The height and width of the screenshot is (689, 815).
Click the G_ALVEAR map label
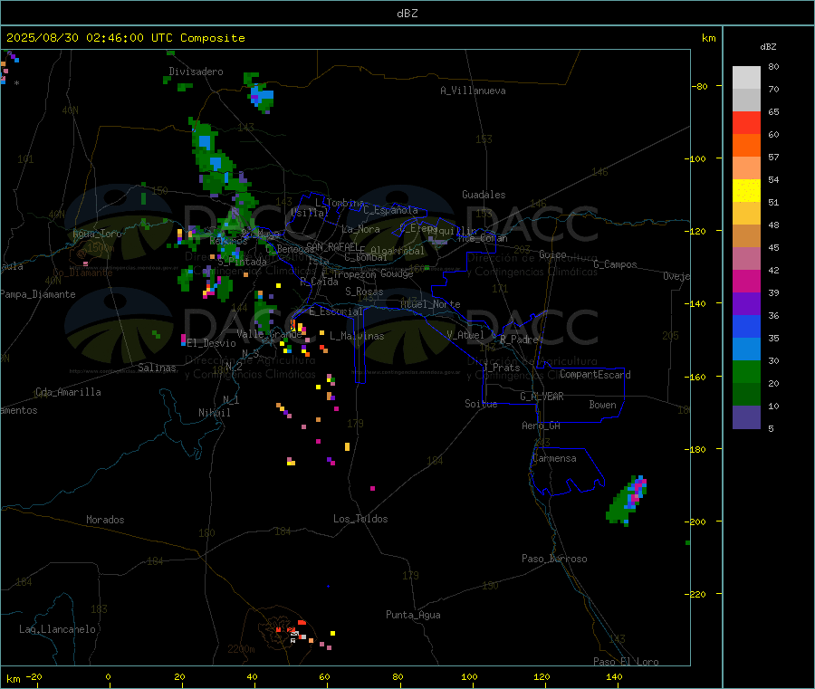pyautogui.click(x=542, y=397)
